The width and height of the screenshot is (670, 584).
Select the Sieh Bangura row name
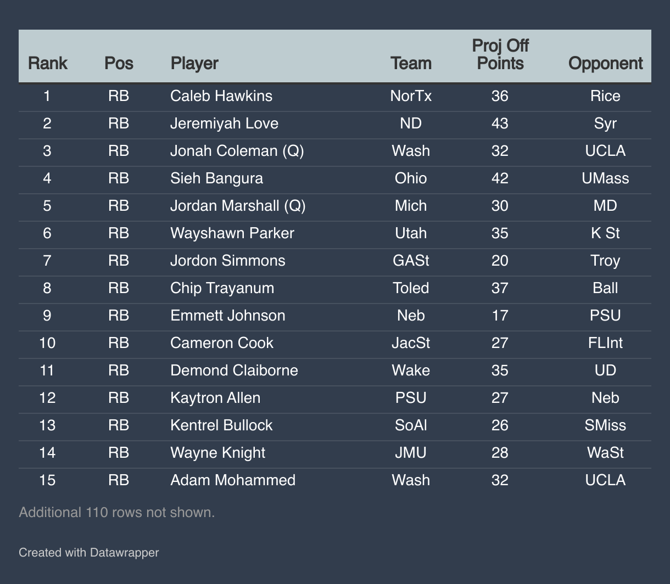point(216,178)
